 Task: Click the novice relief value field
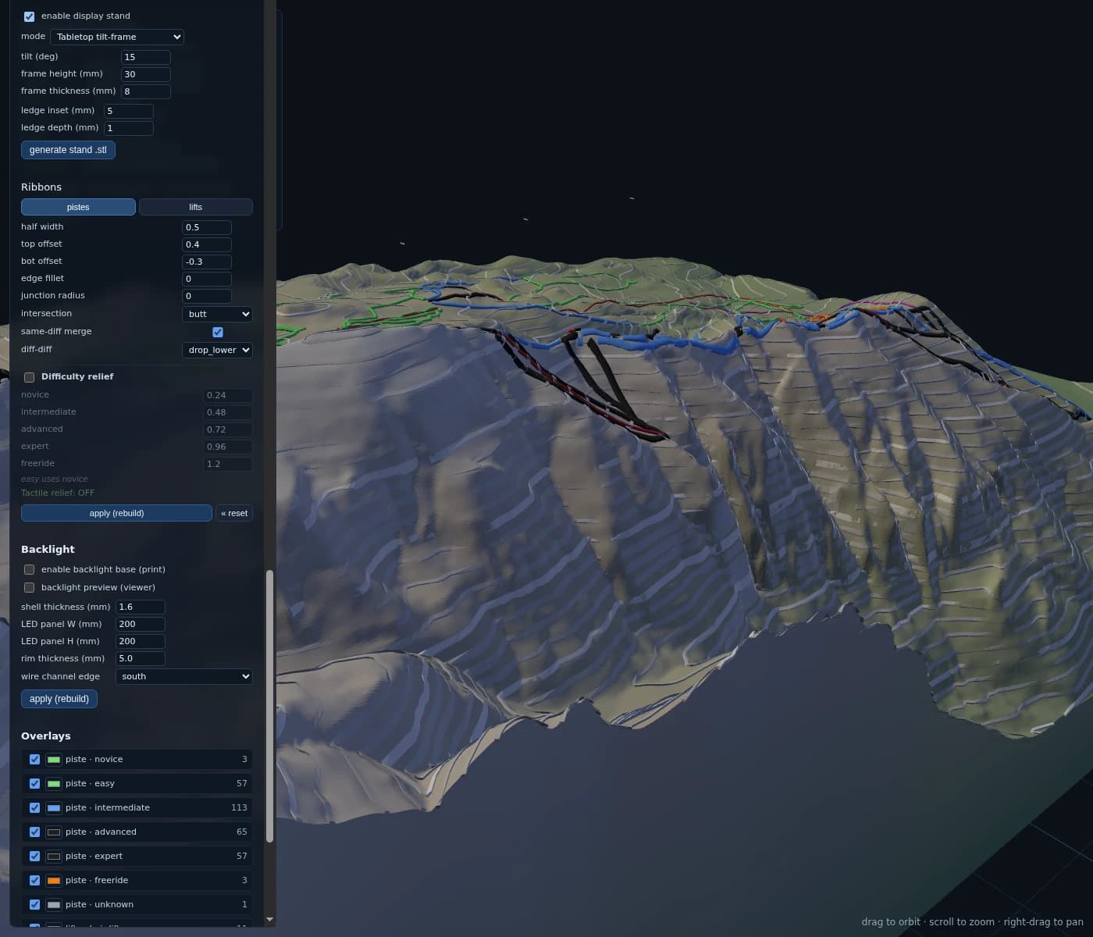pyautogui.click(x=228, y=395)
